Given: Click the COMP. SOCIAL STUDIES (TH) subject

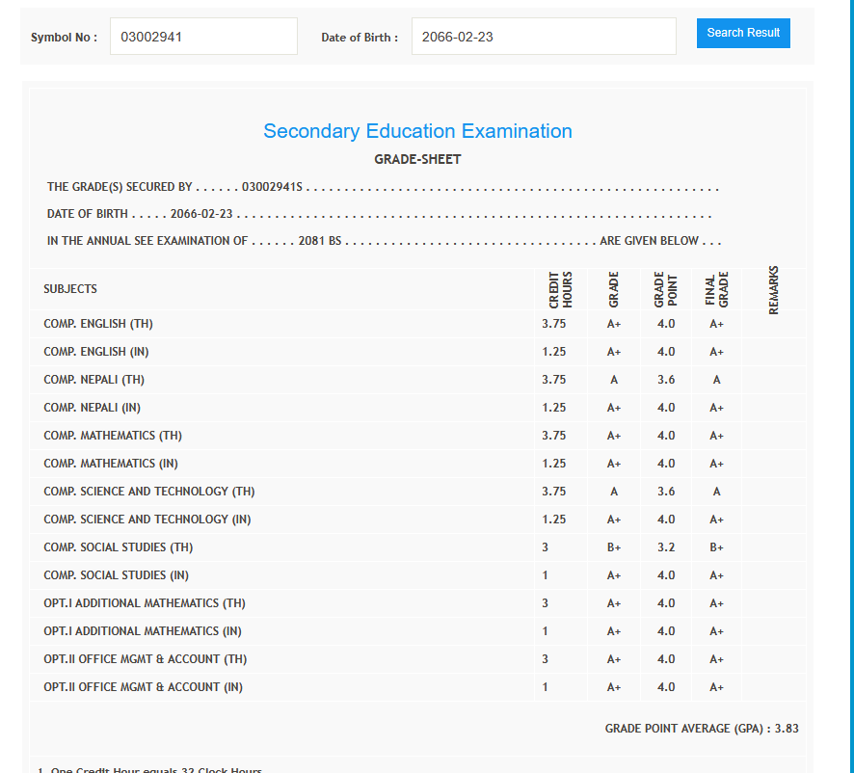Looking at the screenshot, I should (x=119, y=547).
